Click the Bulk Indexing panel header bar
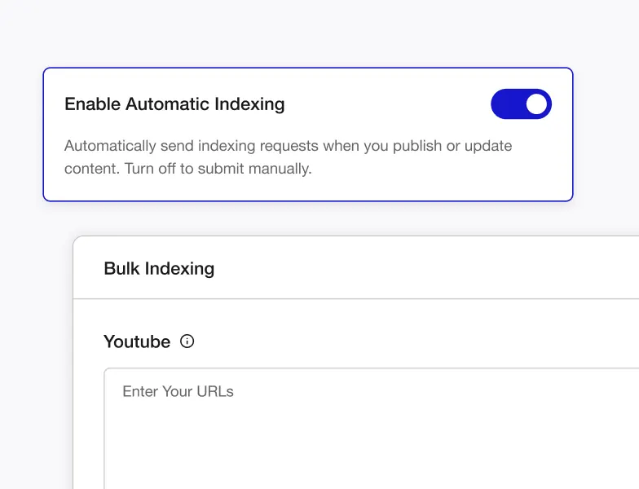This screenshot has height=489, width=639. [x=356, y=267]
